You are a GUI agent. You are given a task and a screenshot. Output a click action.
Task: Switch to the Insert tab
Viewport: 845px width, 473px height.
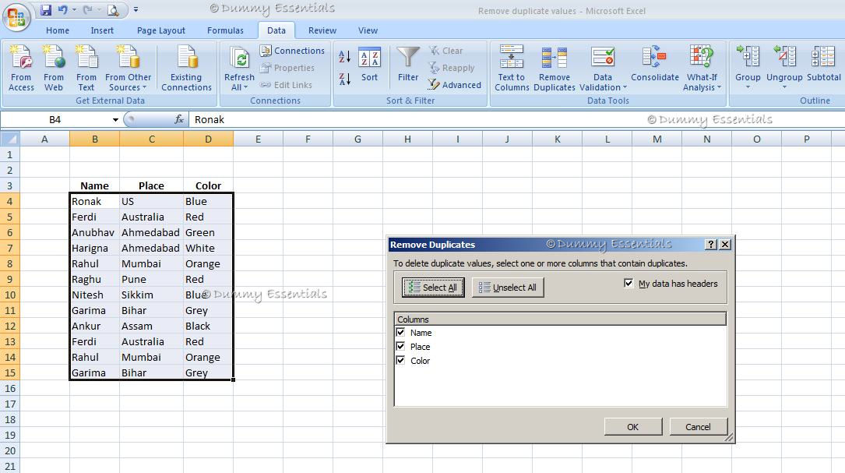(x=102, y=30)
